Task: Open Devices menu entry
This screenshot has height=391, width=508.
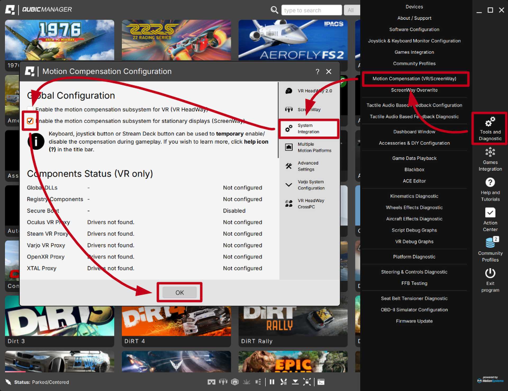Action: click(x=414, y=7)
